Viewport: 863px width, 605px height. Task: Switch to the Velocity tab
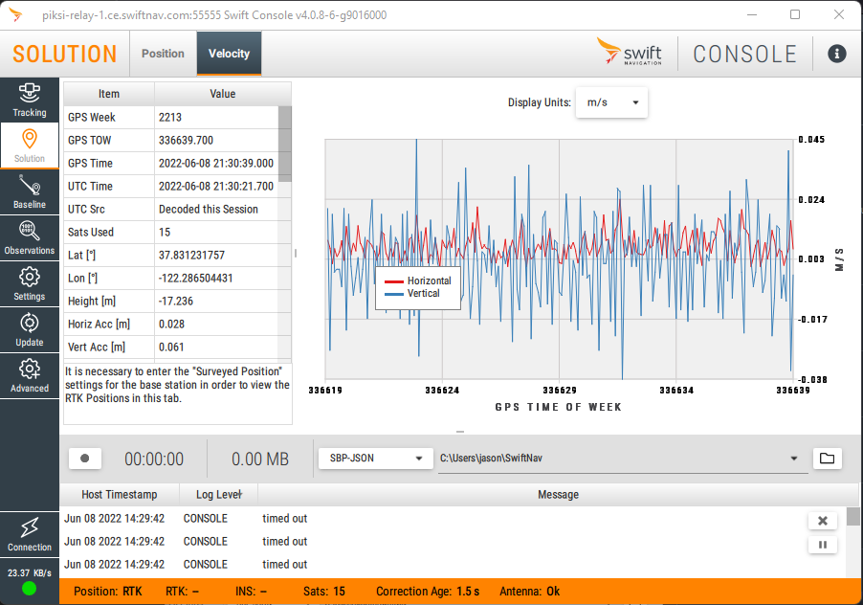click(229, 54)
